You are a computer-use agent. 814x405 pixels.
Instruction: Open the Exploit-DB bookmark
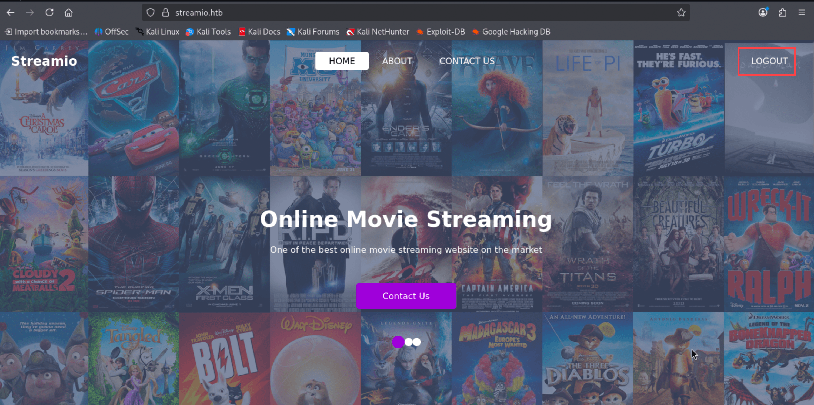tap(441, 32)
